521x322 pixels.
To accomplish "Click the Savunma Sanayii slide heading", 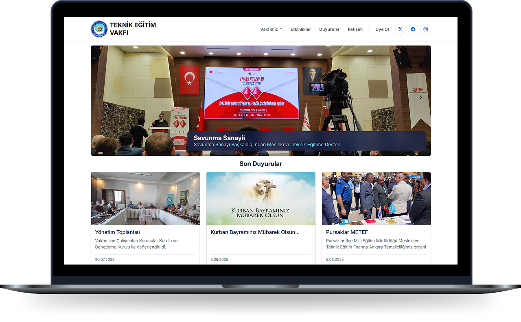I will [219, 138].
